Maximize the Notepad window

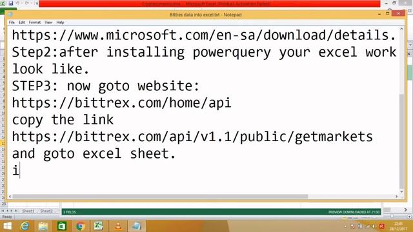click(387, 14)
